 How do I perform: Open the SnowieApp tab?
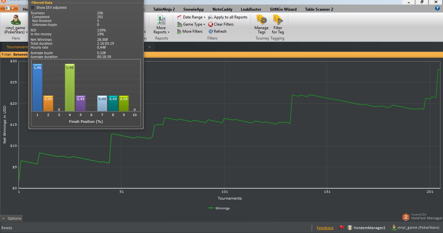click(x=193, y=9)
